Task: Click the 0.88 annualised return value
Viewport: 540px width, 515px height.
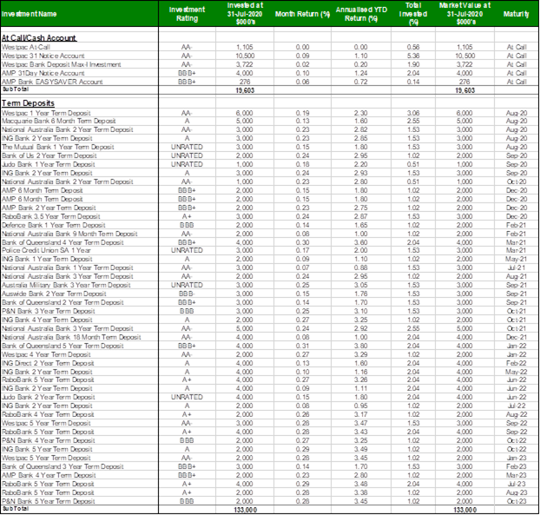Action: (361, 267)
